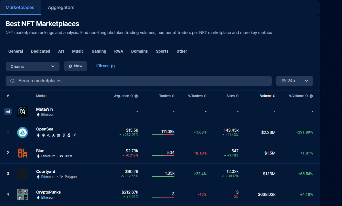Select the General category
342x206 pixels.
point(16,51)
